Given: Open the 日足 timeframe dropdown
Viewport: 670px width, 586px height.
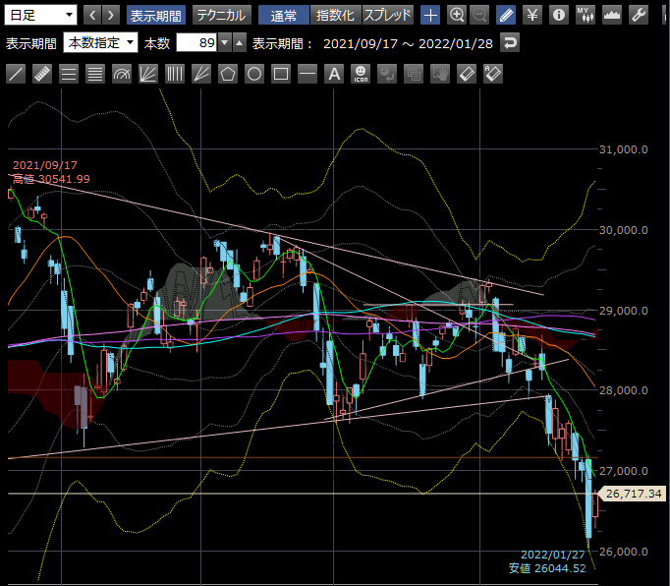Looking at the screenshot, I should [41, 15].
